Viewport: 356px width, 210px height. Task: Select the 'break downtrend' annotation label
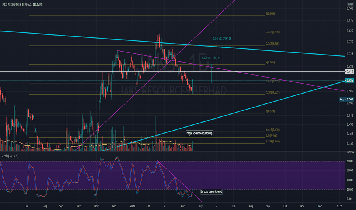[x=211, y=192]
